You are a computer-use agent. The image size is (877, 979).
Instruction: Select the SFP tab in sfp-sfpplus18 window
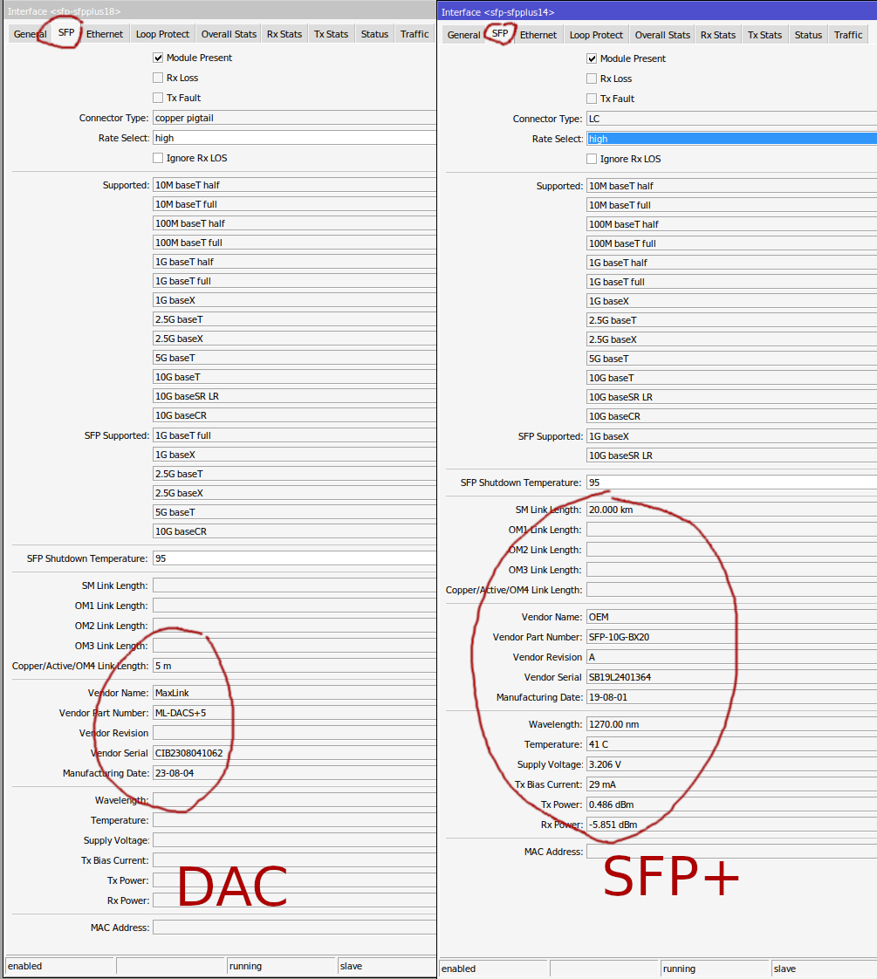coord(66,33)
